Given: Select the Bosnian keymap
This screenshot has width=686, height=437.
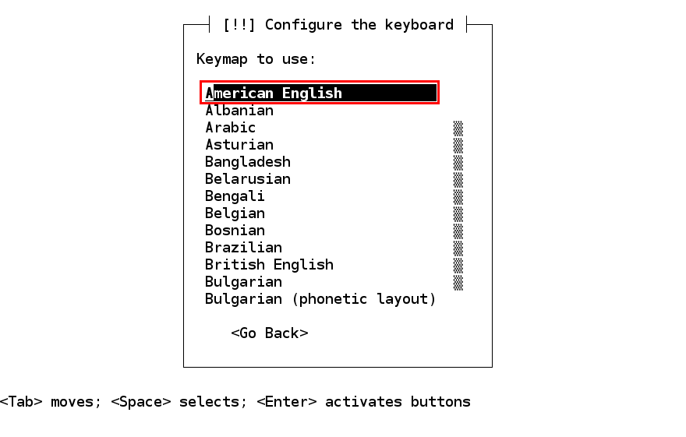Looking at the screenshot, I should [235, 231].
